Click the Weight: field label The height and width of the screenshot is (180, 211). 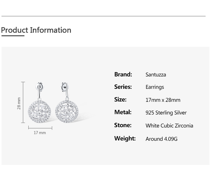125,138
